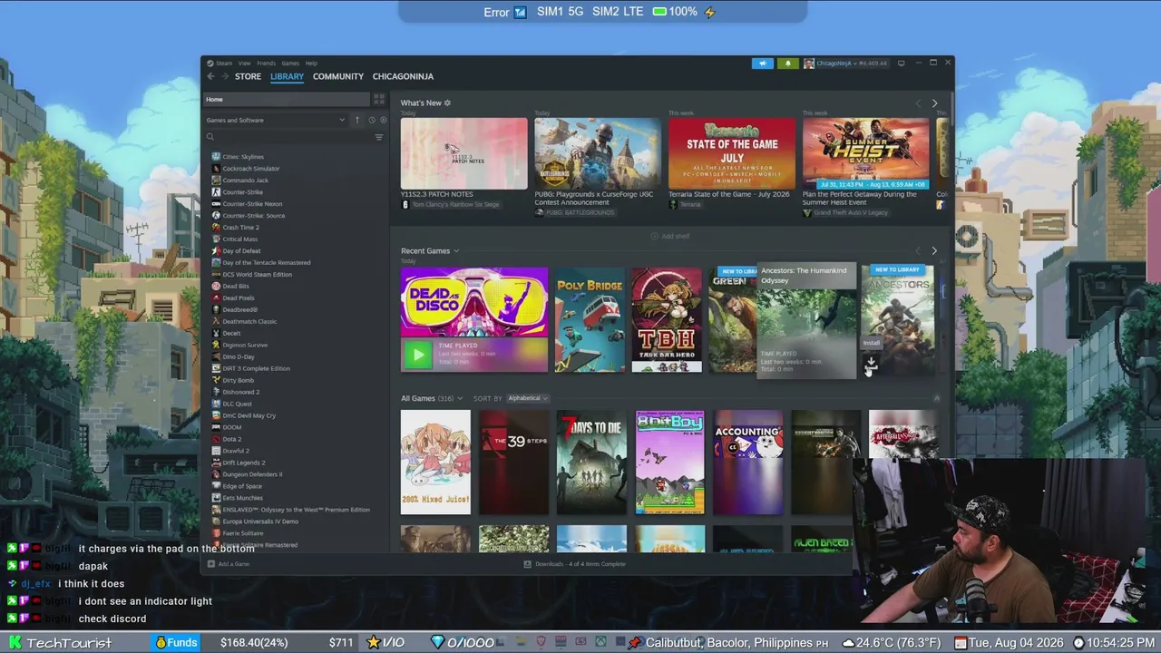This screenshot has width=1161, height=653.
Task: Click Add a Game link
Action: click(x=233, y=564)
